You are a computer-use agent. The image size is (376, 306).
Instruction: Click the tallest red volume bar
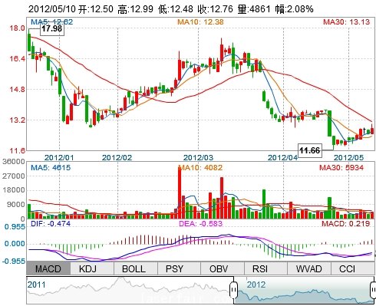tap(180, 192)
